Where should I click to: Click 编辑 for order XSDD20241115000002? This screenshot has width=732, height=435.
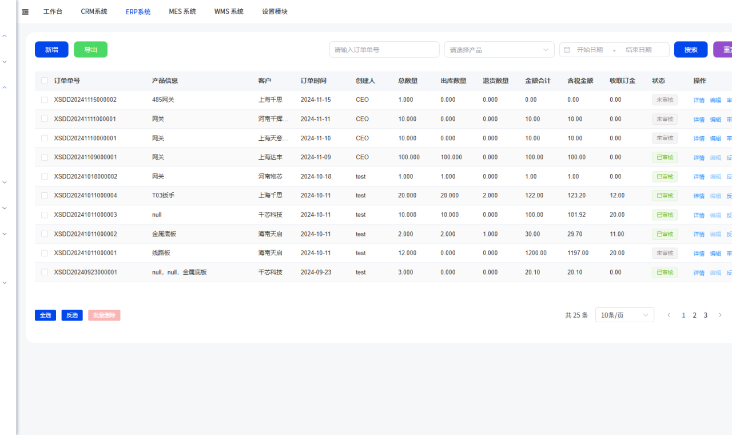click(x=715, y=100)
